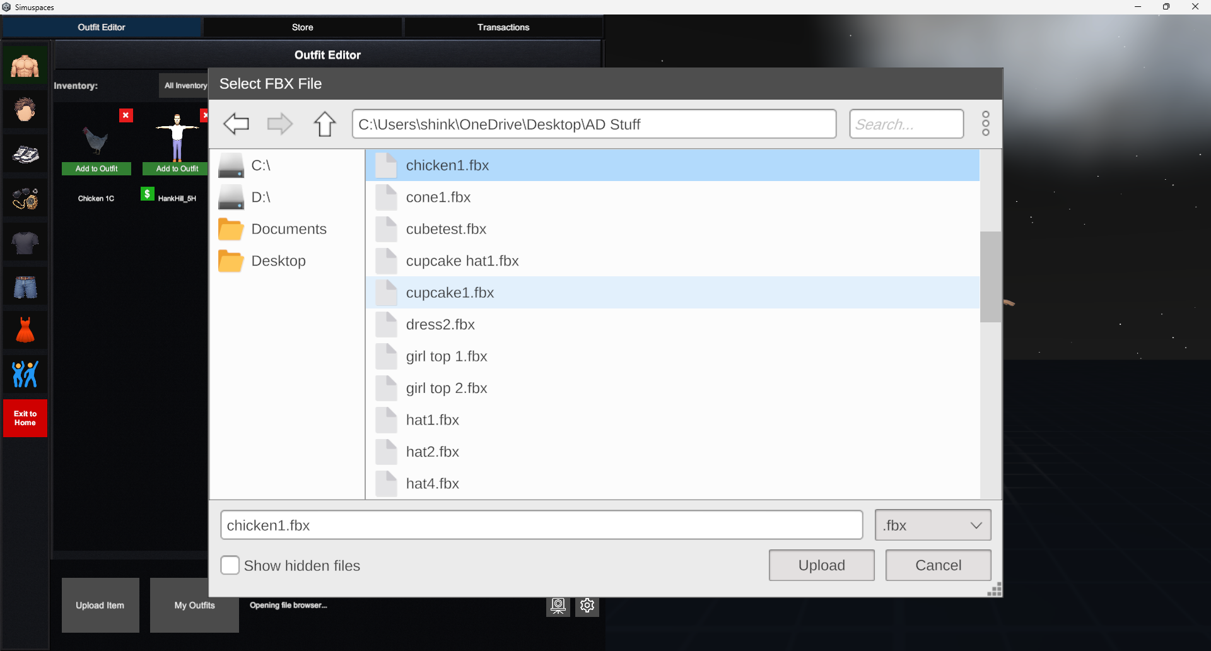Select the red dress category icon
1211x651 pixels.
pyautogui.click(x=25, y=331)
